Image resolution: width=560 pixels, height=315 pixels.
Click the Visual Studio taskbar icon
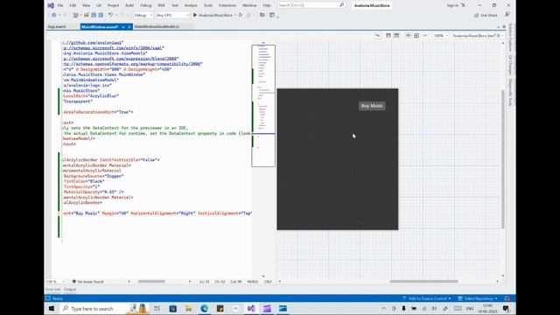pos(251,308)
